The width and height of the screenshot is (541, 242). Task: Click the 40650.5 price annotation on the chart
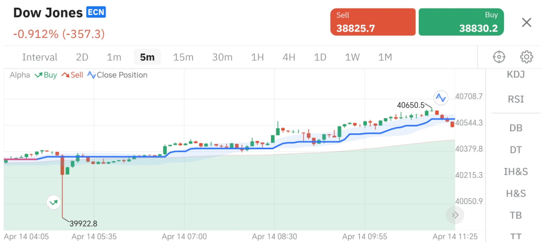pyautogui.click(x=411, y=105)
